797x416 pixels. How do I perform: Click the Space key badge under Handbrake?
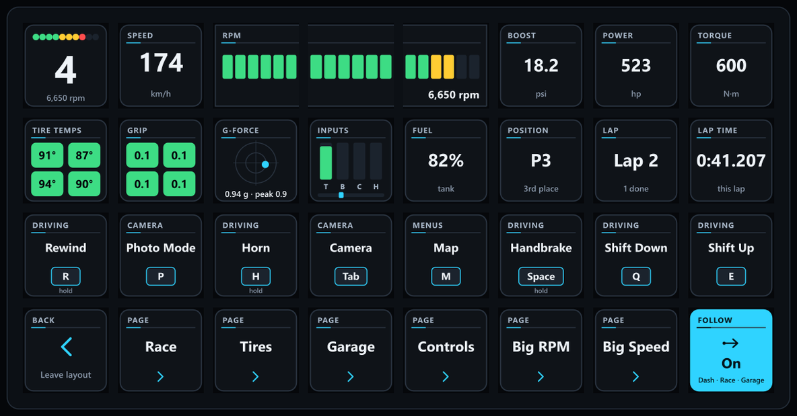(x=541, y=276)
